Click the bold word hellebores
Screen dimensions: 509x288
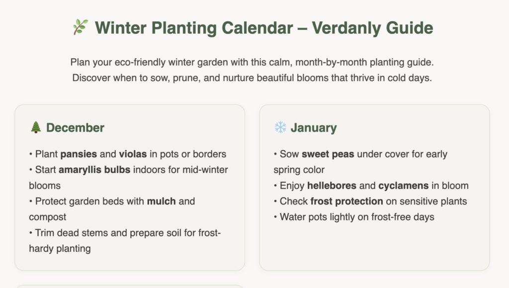coord(332,186)
